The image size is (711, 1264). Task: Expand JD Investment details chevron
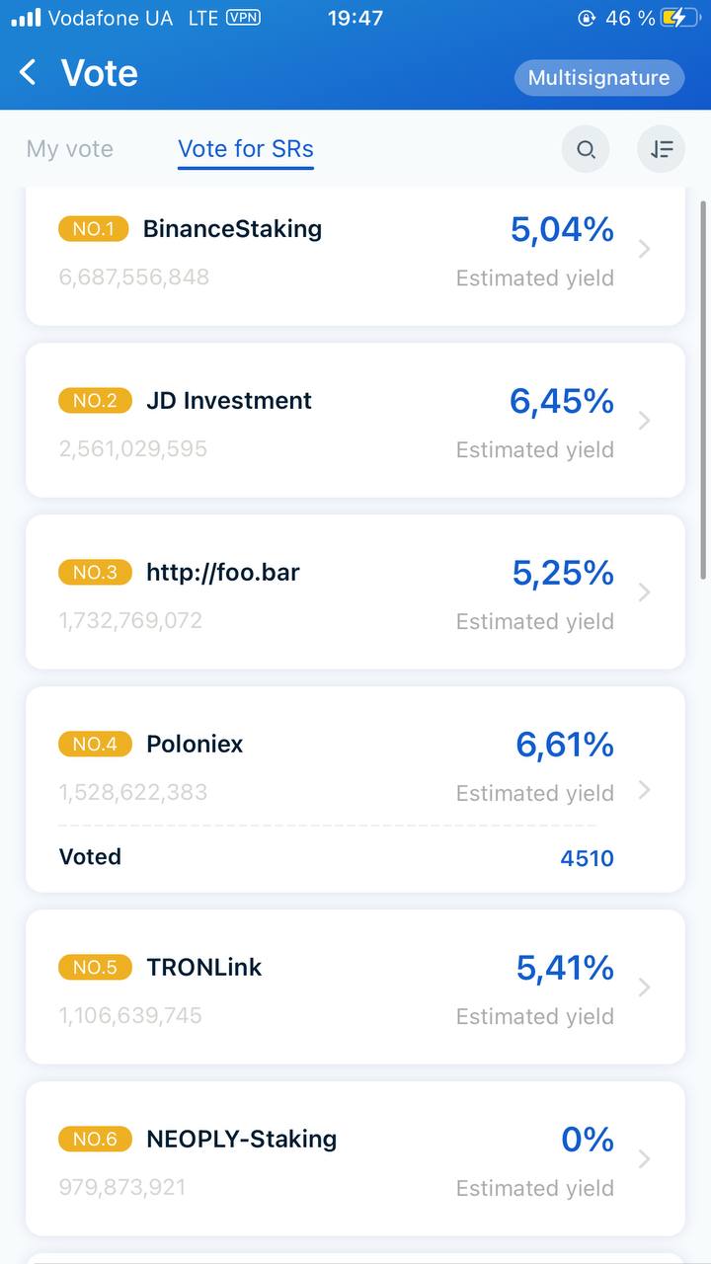tap(645, 421)
